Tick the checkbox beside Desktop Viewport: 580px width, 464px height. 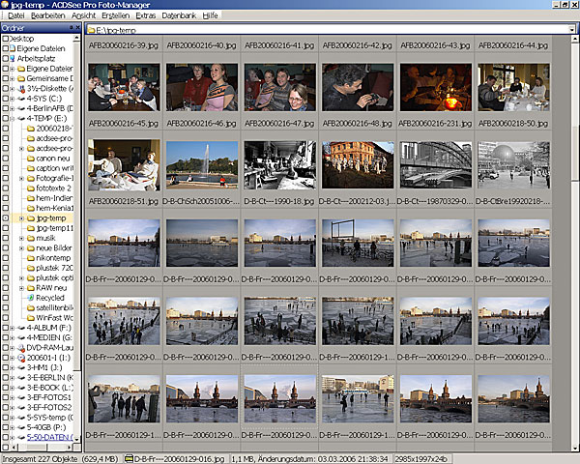[4, 39]
